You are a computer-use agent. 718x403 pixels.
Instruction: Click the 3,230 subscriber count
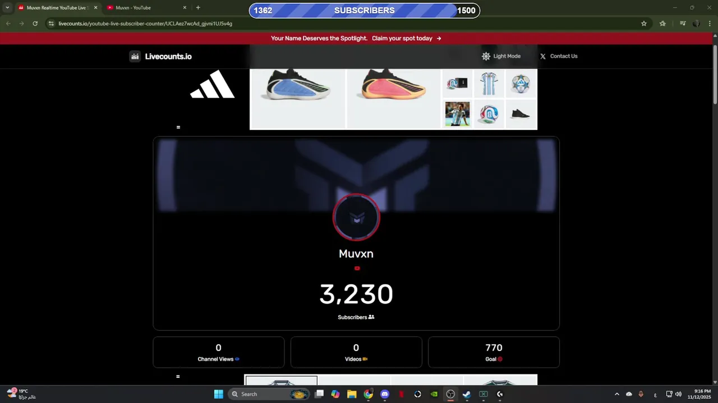(x=356, y=294)
